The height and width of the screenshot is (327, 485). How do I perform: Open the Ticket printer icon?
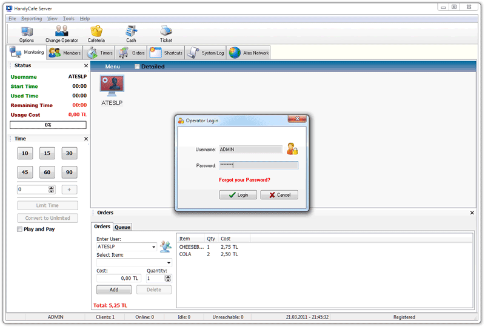tap(166, 32)
